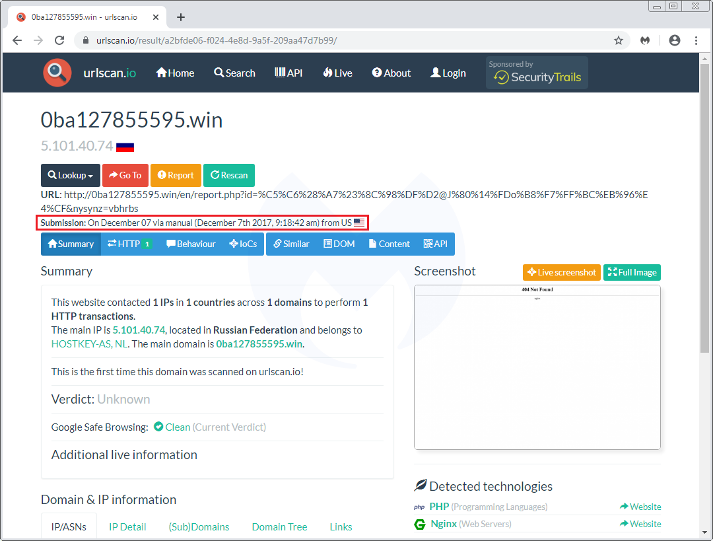The height and width of the screenshot is (541, 713).
Task: Click the 404 Not Found screenshot thumbnail
Action: [x=537, y=367]
